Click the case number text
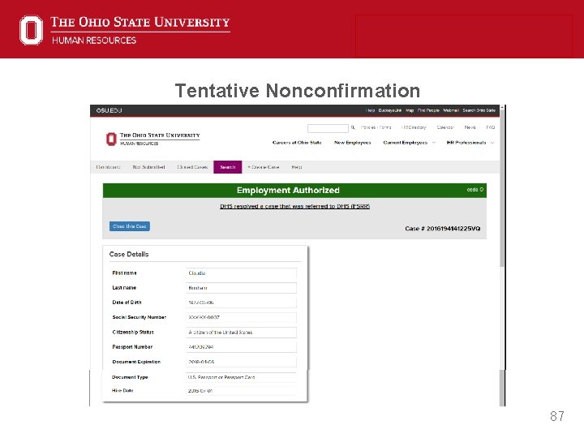 (443, 229)
